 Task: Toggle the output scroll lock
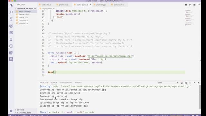point(186,83)
